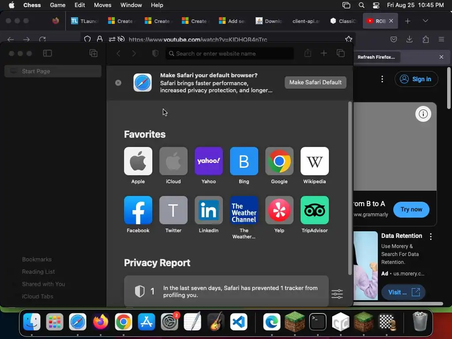Open the LinkedIn favorite tile

point(209,210)
